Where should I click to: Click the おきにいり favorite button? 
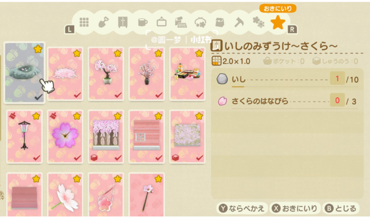click(295, 209)
